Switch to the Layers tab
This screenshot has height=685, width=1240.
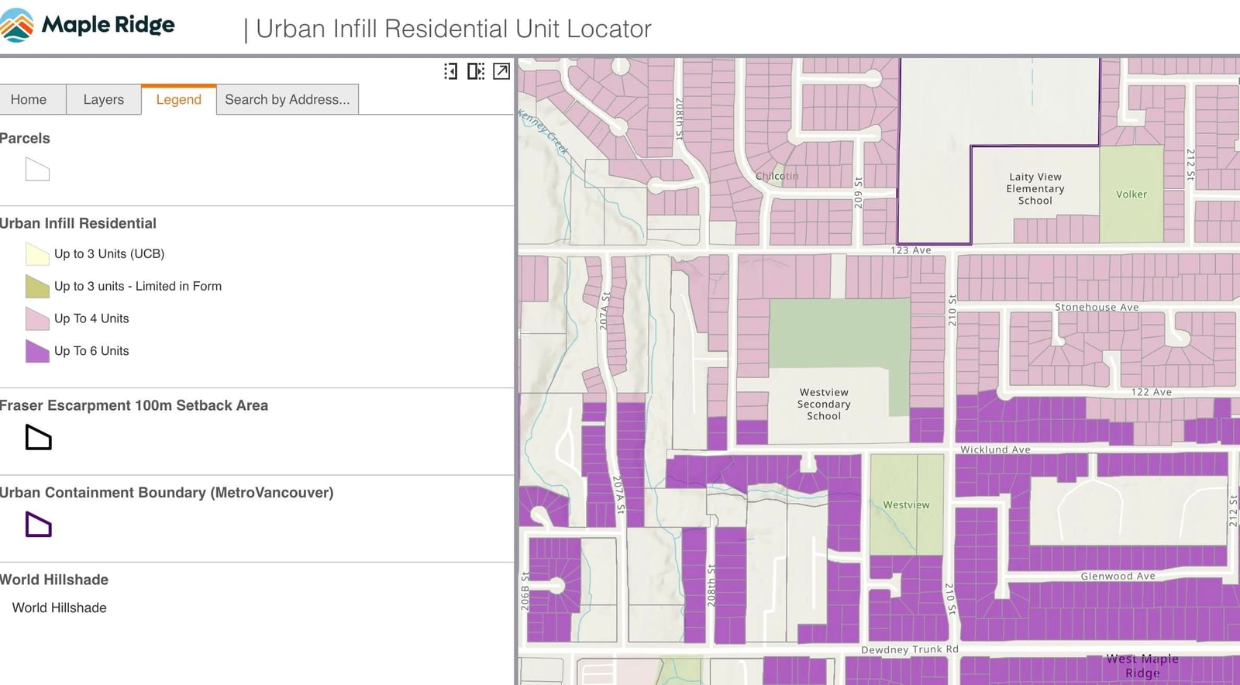tap(104, 99)
